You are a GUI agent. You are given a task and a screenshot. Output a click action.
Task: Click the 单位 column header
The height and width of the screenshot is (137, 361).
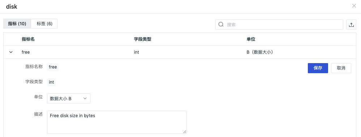tap(251, 39)
